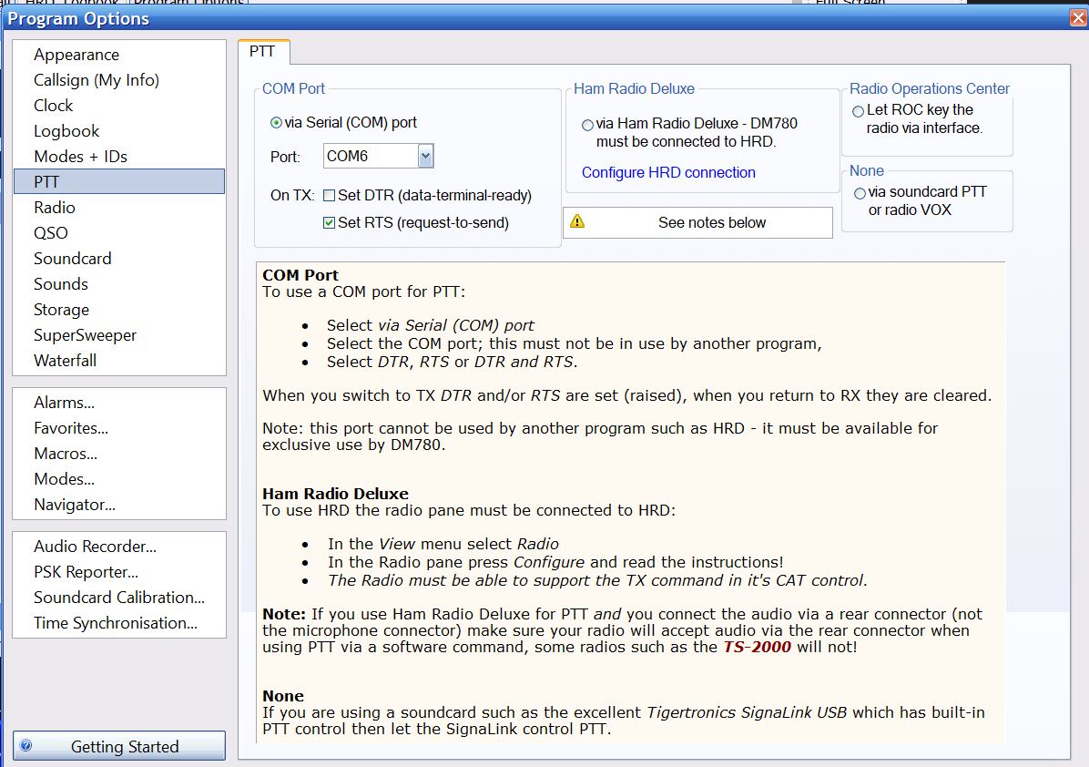Screen dimensions: 1089x767
Task: Click the Tigertronics SignaLink USB text
Action: click(x=747, y=712)
